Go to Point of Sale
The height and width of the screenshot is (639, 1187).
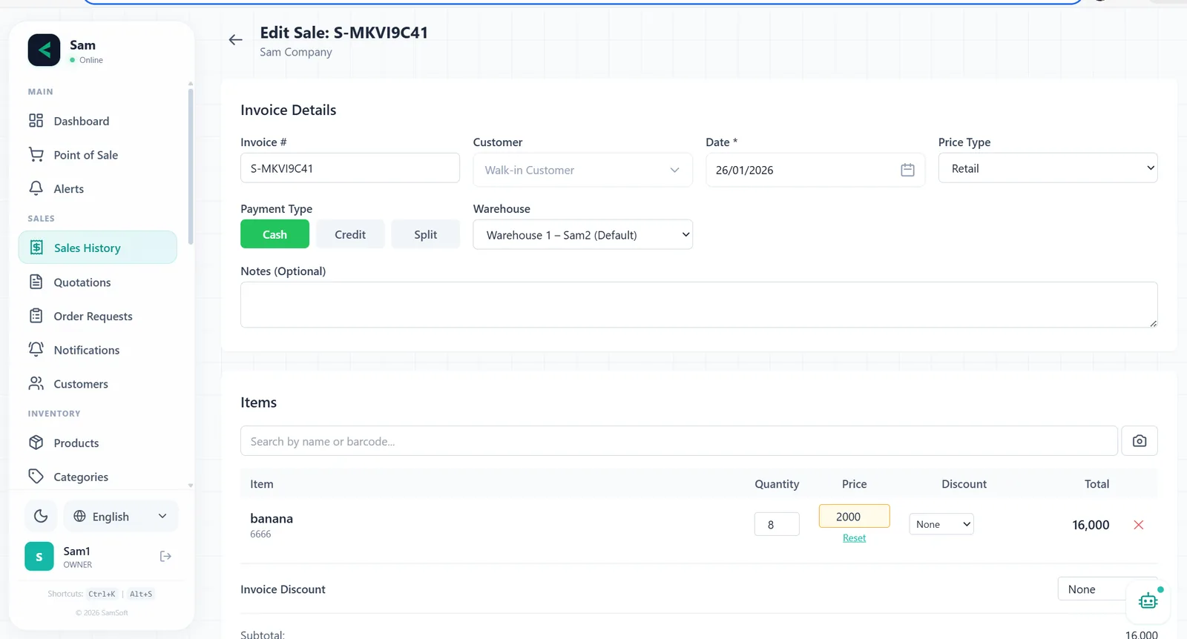98,155
